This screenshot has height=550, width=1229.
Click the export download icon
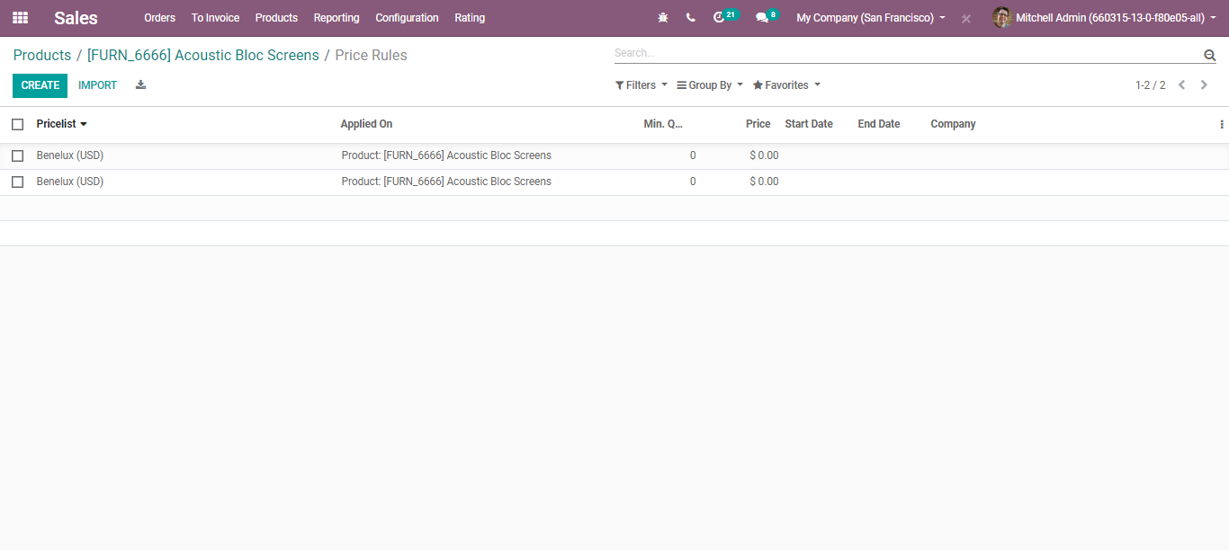click(x=140, y=85)
